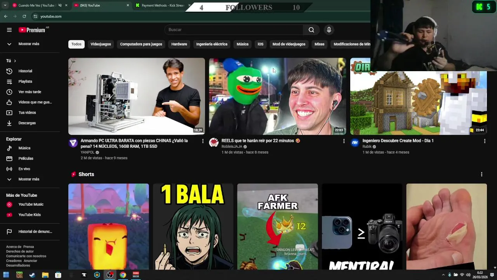Open Ver más tarde in the sidebar
This screenshot has width=497, height=280.
[x=30, y=92]
